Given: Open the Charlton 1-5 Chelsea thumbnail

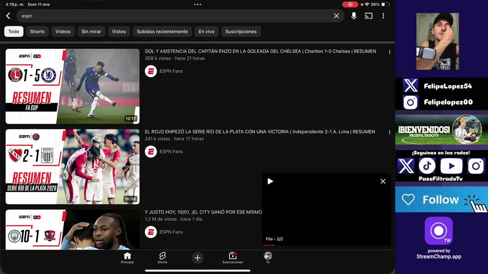Looking at the screenshot, I should tap(72, 86).
